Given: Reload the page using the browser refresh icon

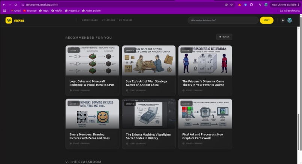Looking at the screenshot, I should pos(16,4).
